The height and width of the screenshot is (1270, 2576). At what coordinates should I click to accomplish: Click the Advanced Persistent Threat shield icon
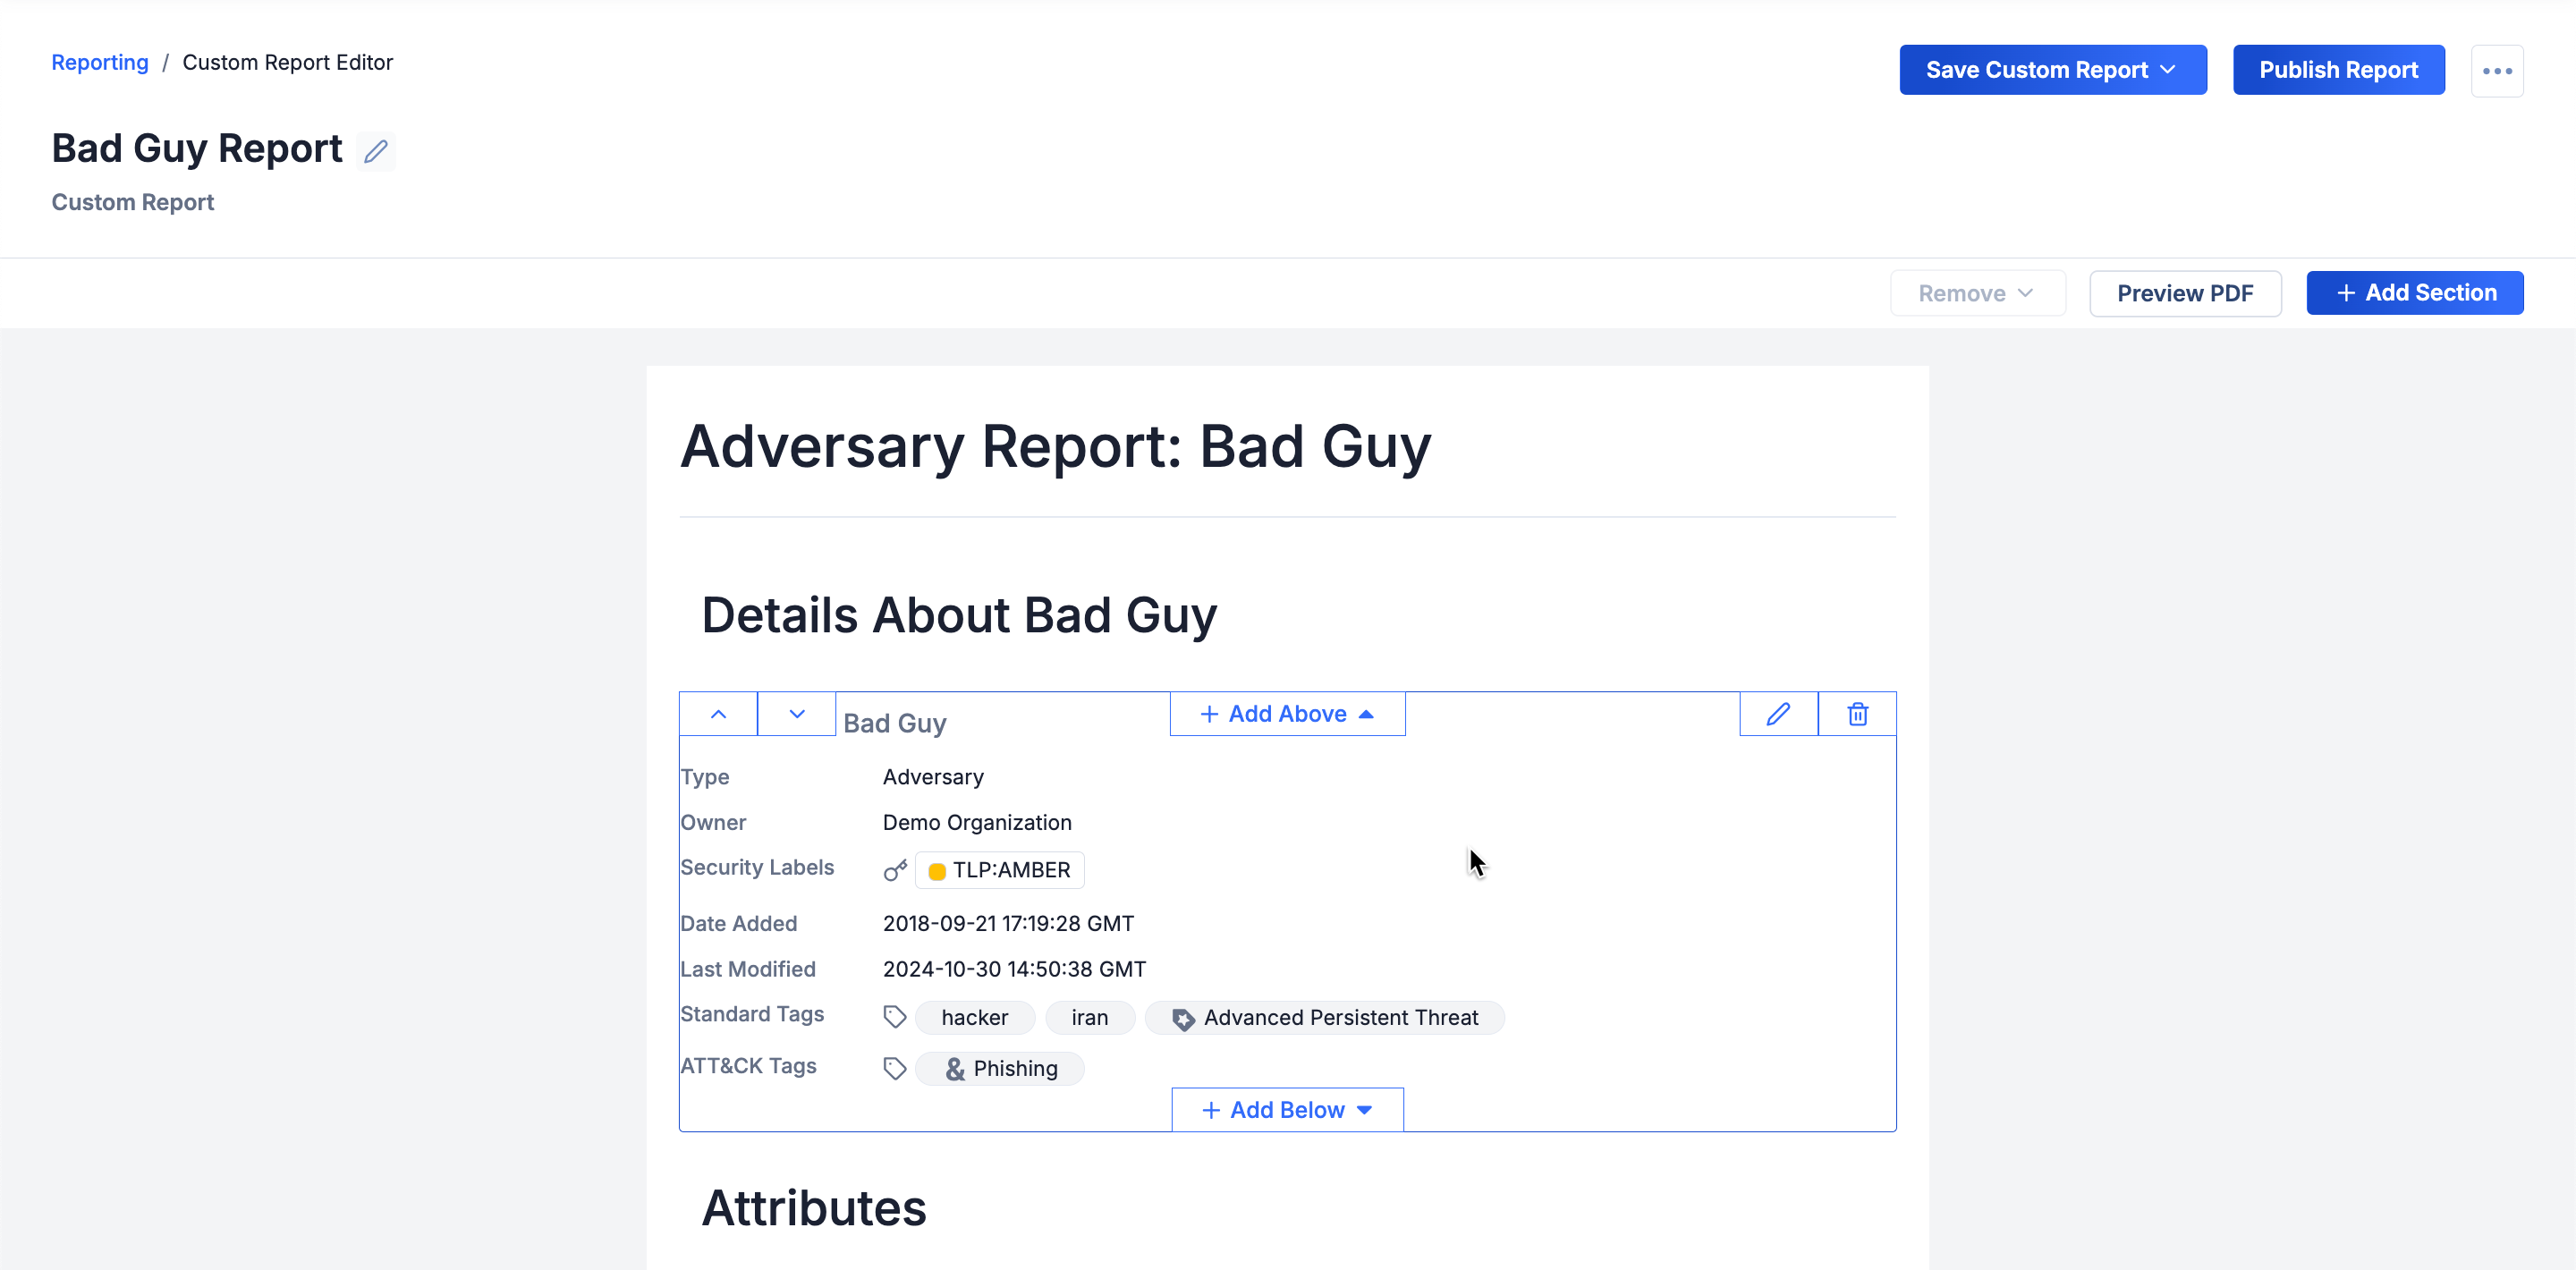pyautogui.click(x=1180, y=1017)
